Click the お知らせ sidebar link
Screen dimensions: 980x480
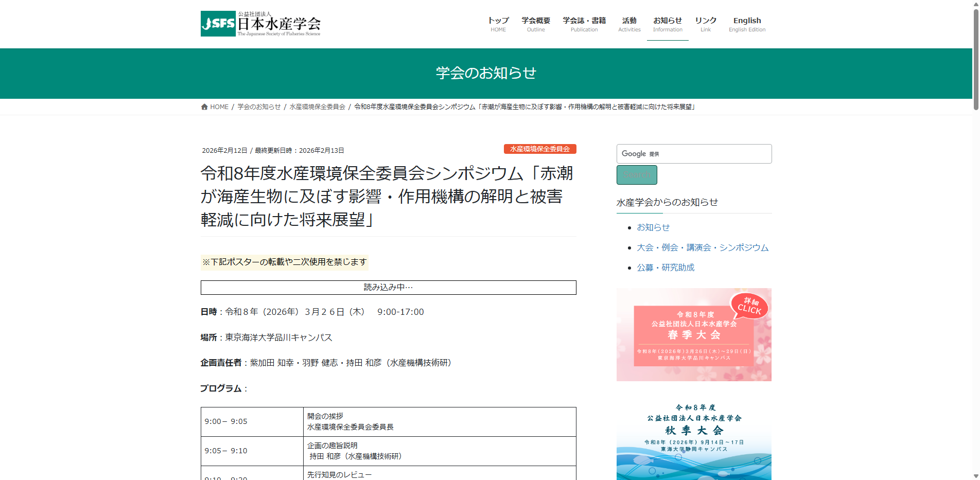(653, 227)
